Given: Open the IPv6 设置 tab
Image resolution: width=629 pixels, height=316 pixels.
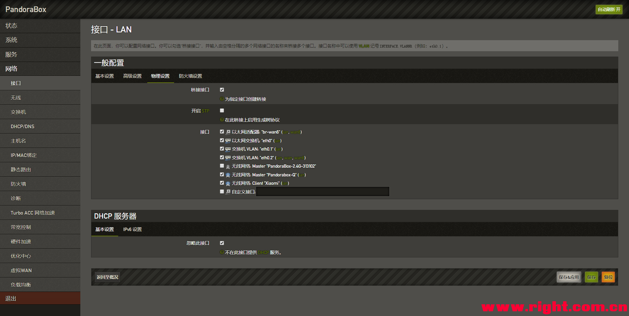Looking at the screenshot, I should tap(133, 229).
